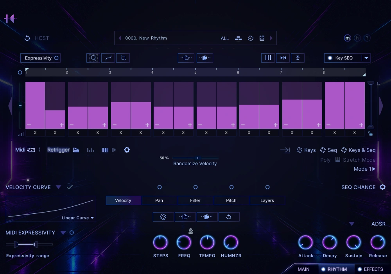The height and width of the screenshot is (274, 391).
Task: Toggle the circle above the Layers tab
Action: tap(267, 187)
